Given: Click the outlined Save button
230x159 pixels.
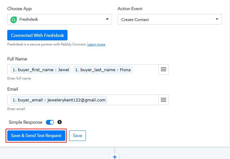Looking at the screenshot, I should coord(77,135).
